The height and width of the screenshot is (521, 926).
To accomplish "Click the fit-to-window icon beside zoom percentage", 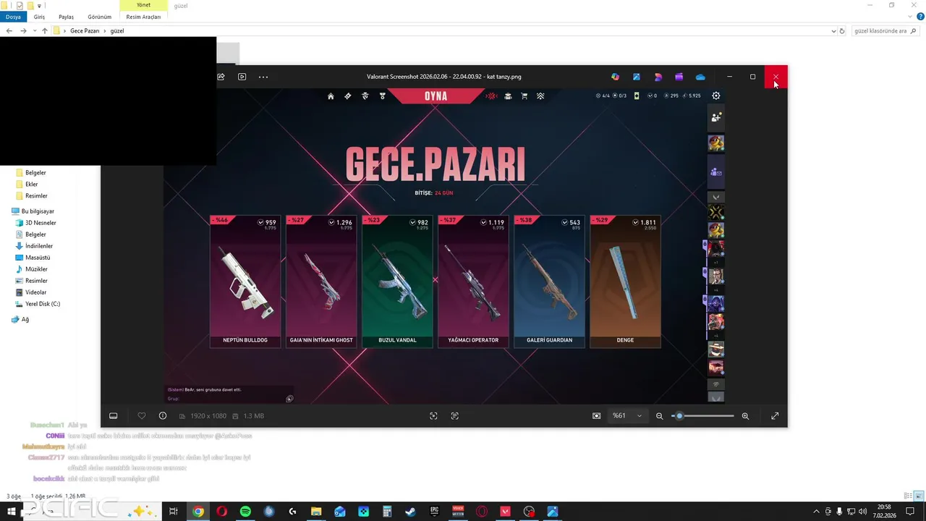I will (596, 416).
